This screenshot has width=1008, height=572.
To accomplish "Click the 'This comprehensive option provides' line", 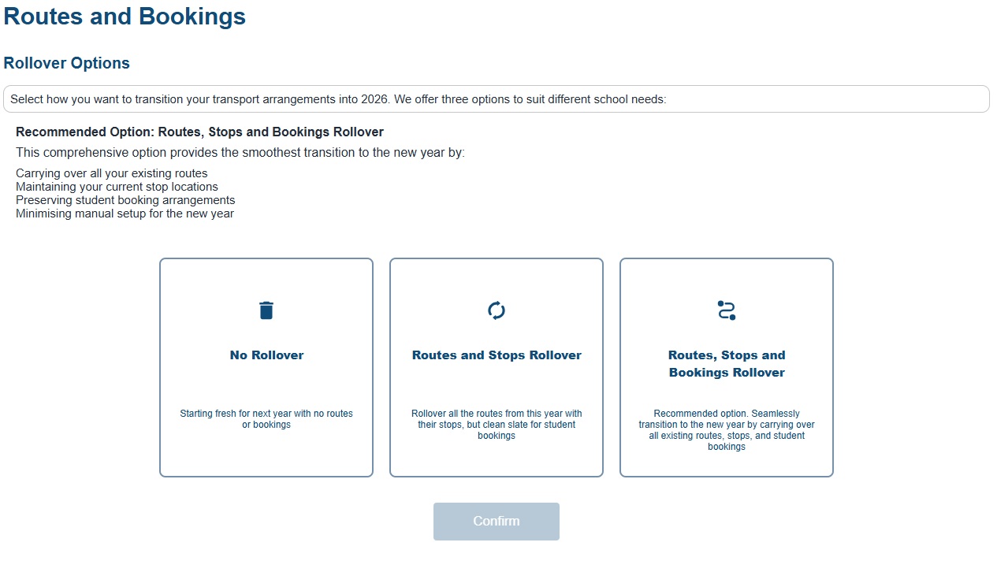I will pyautogui.click(x=240, y=153).
